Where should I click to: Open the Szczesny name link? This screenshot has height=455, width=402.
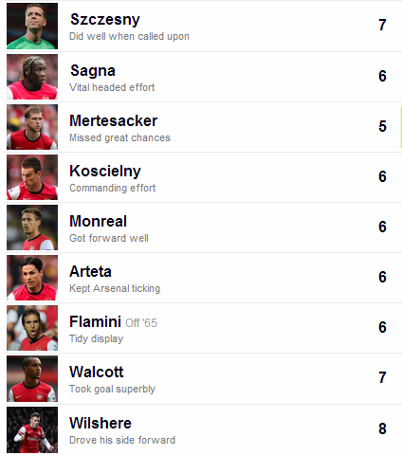point(105,20)
